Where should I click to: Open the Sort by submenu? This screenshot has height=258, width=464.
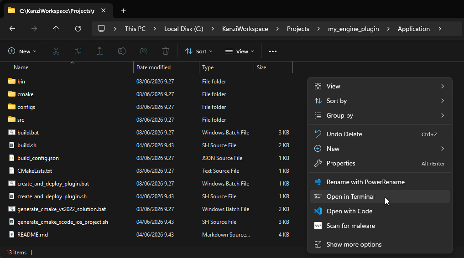380,101
